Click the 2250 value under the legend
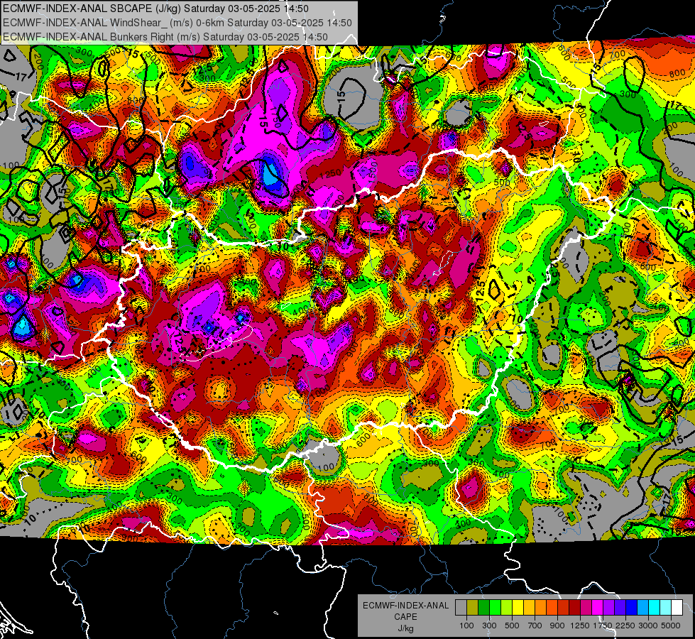 [x=626, y=626]
